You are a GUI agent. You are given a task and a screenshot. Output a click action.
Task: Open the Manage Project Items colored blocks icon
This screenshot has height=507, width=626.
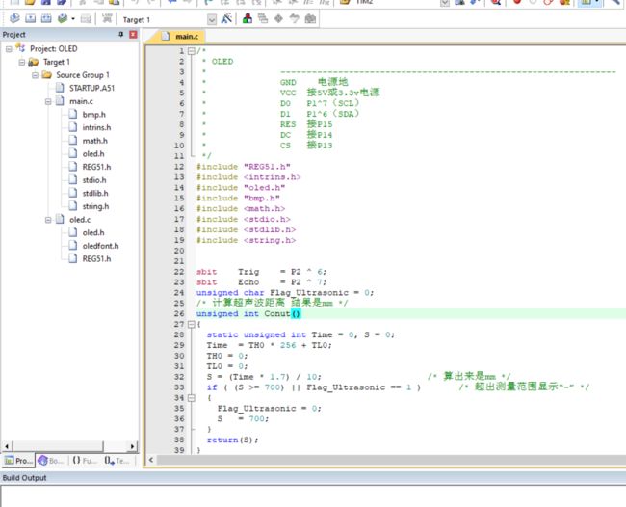[x=248, y=18]
